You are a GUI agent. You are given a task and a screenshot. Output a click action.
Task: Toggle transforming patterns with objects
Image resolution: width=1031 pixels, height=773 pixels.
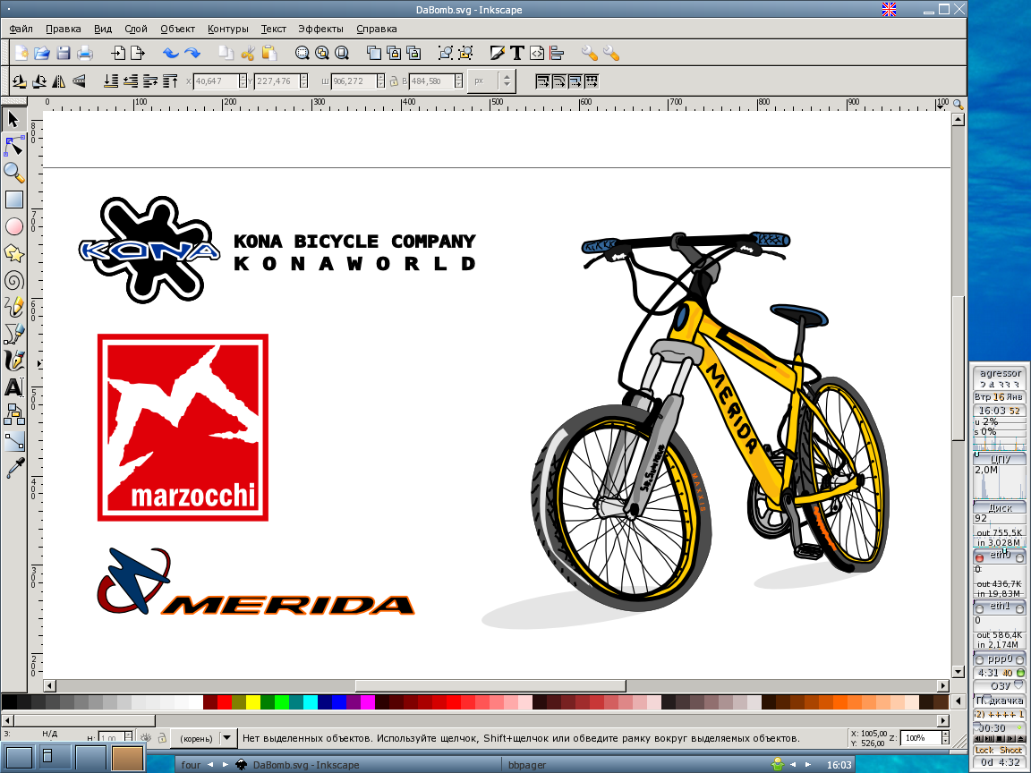[x=592, y=81]
